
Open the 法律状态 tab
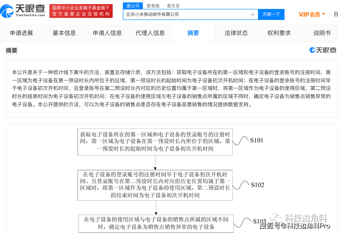click(x=236, y=33)
